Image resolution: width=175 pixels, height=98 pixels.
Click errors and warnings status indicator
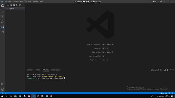tap(4, 93)
